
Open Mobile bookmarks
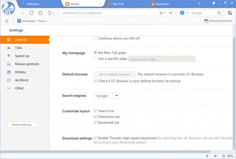coord(218,21)
